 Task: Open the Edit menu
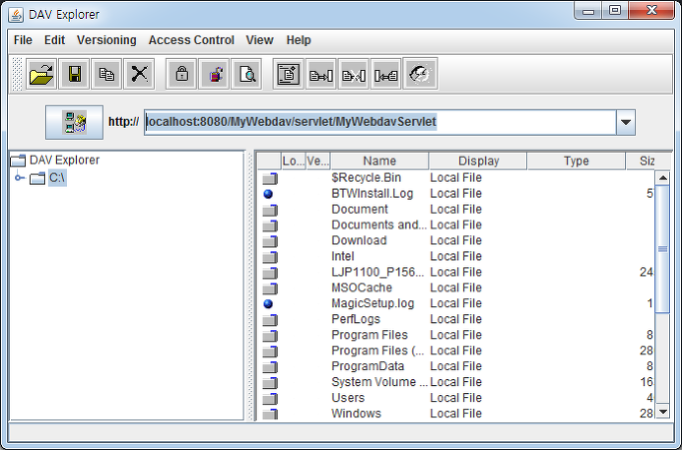54,40
